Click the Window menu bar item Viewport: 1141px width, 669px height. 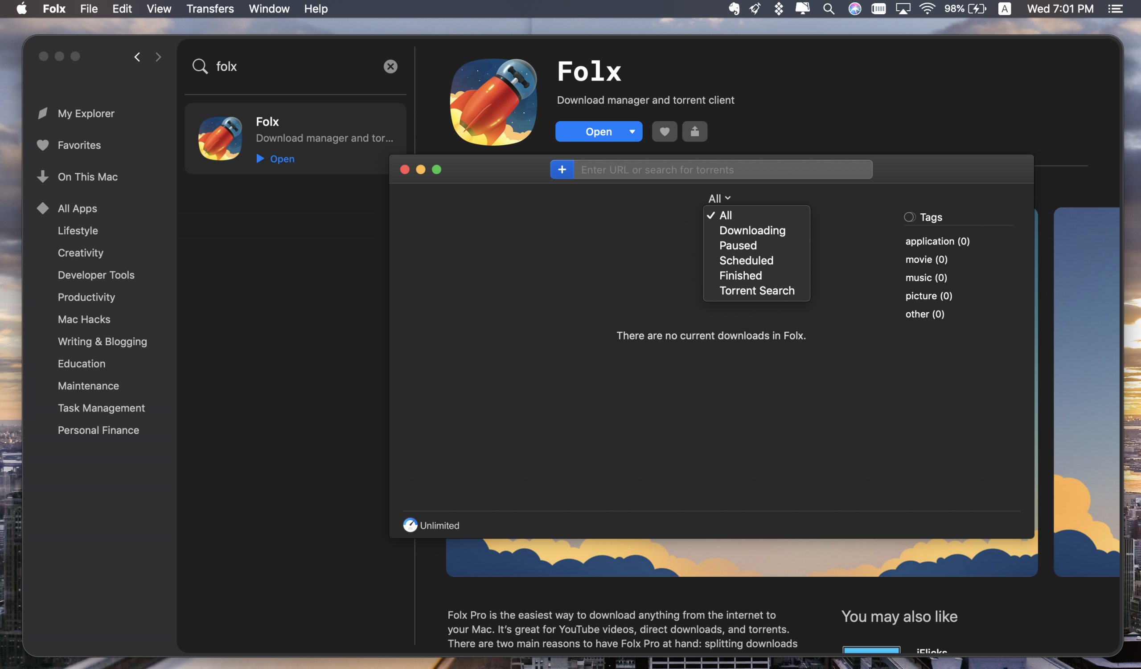tap(268, 9)
